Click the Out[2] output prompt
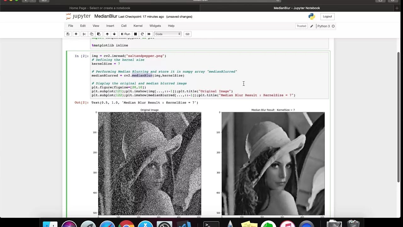The image size is (403, 227). [x=82, y=103]
